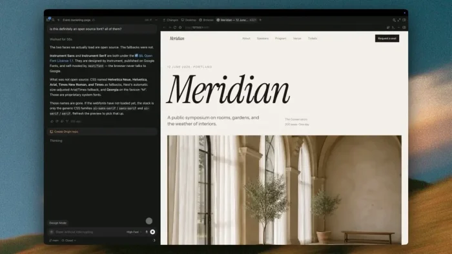This screenshot has width=452, height=254.
Task: Toggle the fullscreen expand icon at top right
Action: coord(399,20)
